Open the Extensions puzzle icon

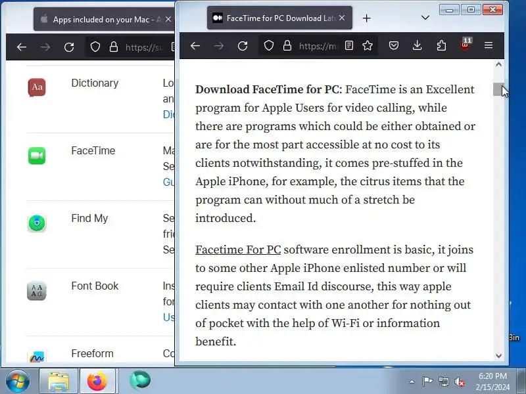(441, 45)
